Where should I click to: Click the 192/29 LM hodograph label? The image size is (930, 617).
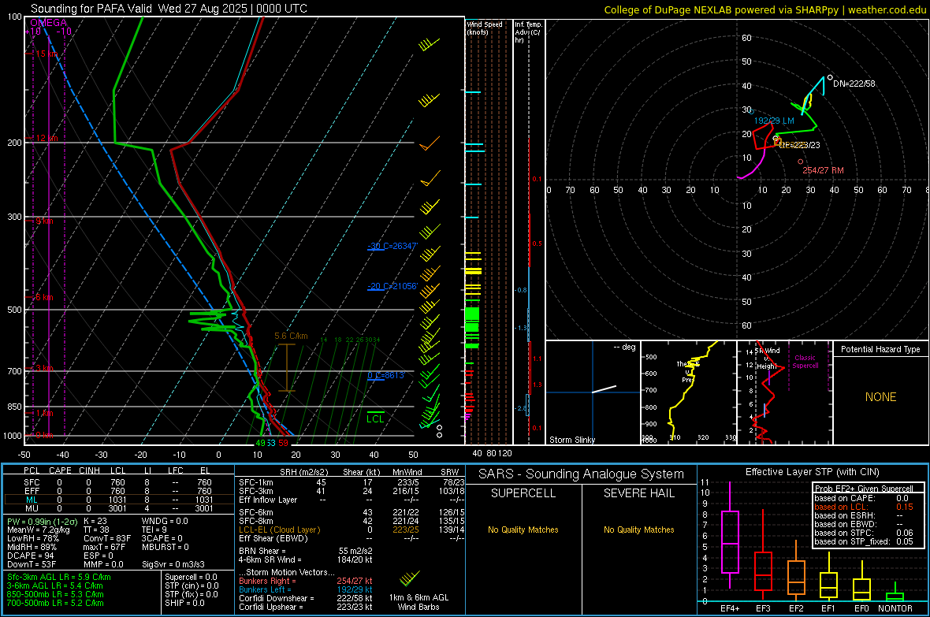pos(774,121)
